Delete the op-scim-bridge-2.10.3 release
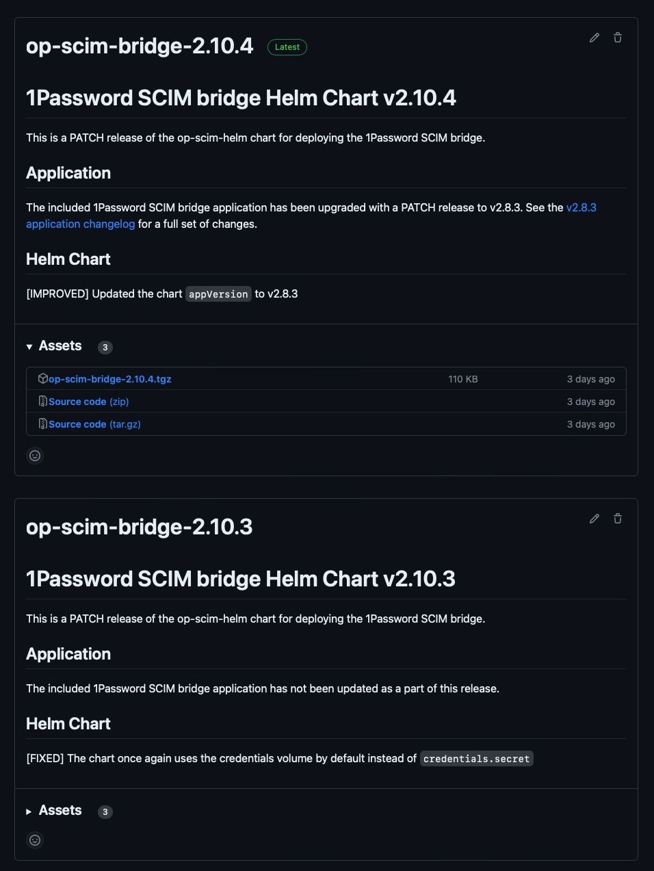The width and height of the screenshot is (654, 871). [617, 519]
